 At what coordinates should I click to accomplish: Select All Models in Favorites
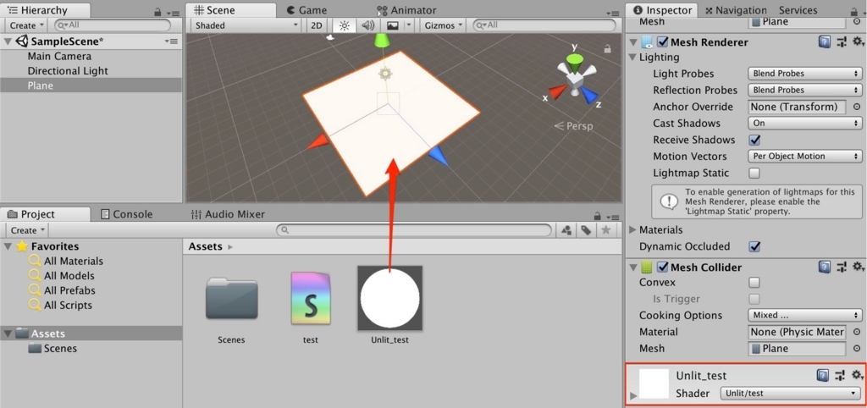69,275
